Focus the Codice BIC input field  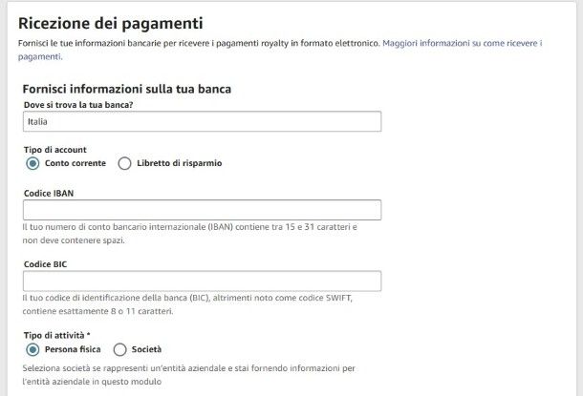click(x=202, y=281)
